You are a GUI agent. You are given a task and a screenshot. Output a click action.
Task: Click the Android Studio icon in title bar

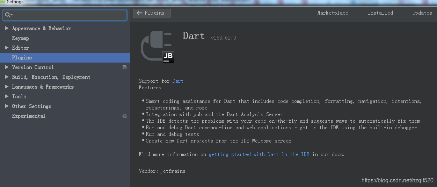(x=3, y=2)
